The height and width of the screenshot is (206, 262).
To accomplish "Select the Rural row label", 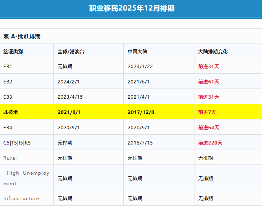I will [x=10, y=158].
